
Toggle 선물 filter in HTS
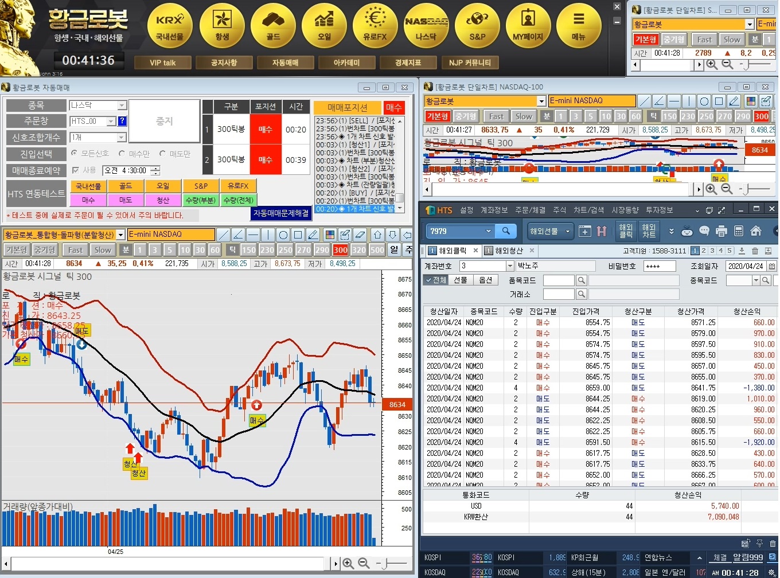coord(461,280)
